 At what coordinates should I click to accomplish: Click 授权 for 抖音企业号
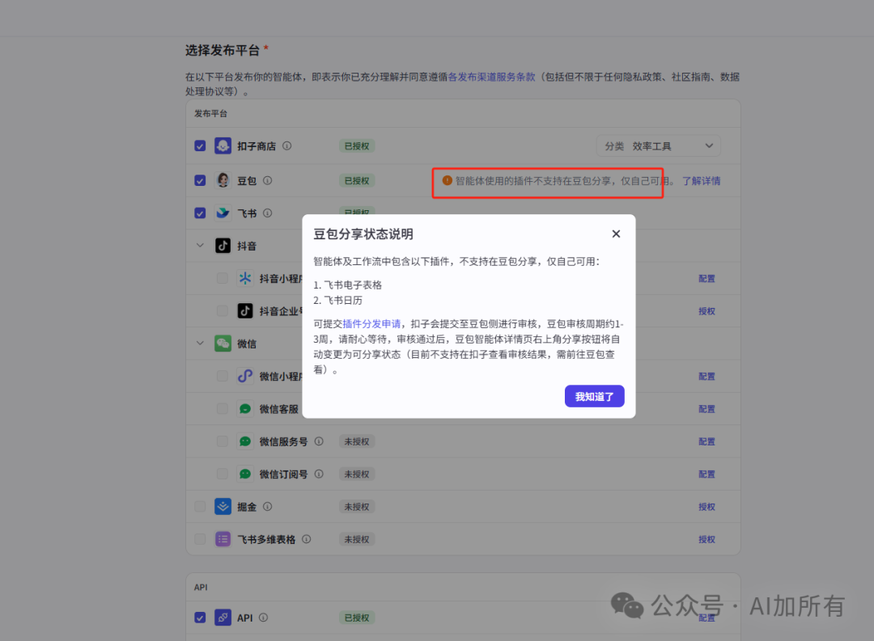click(706, 311)
